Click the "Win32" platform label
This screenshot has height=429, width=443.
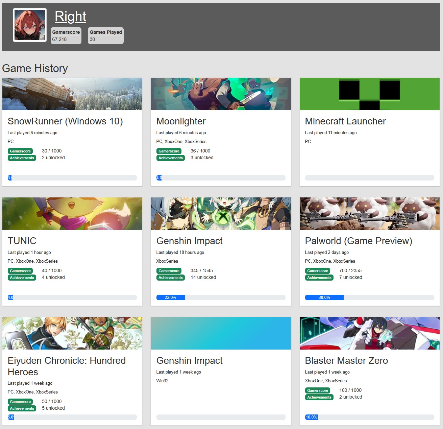[162, 381]
